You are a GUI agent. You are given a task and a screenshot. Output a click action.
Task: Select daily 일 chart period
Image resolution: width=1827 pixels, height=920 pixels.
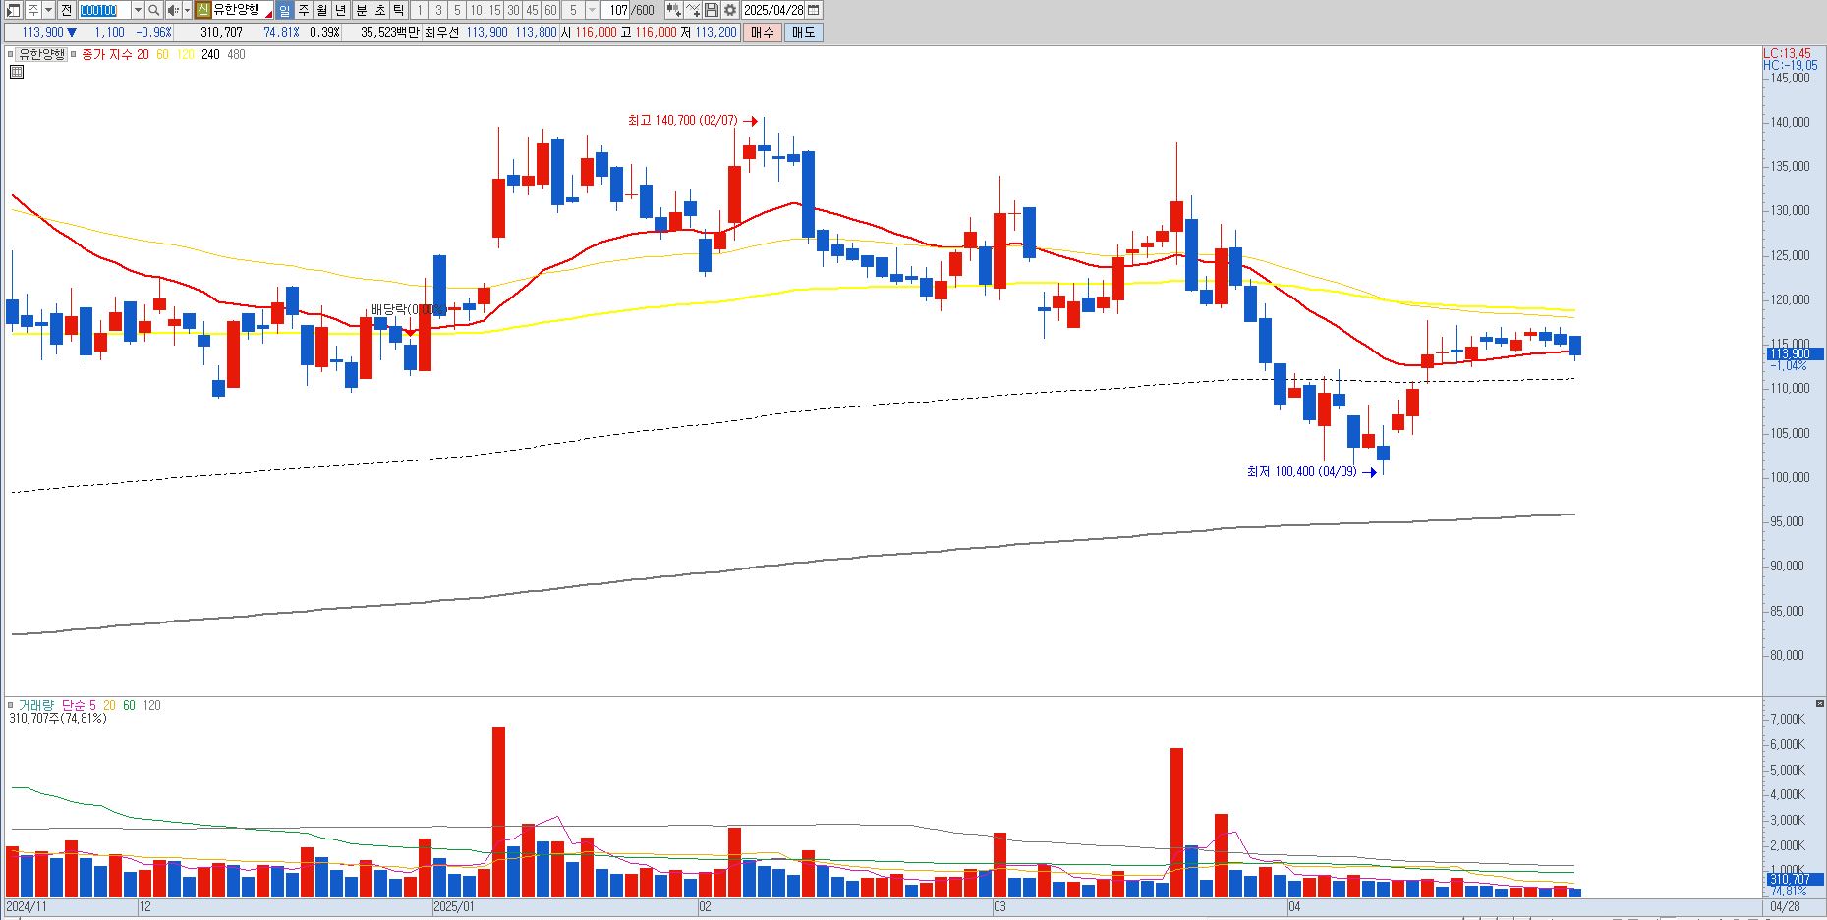[284, 10]
